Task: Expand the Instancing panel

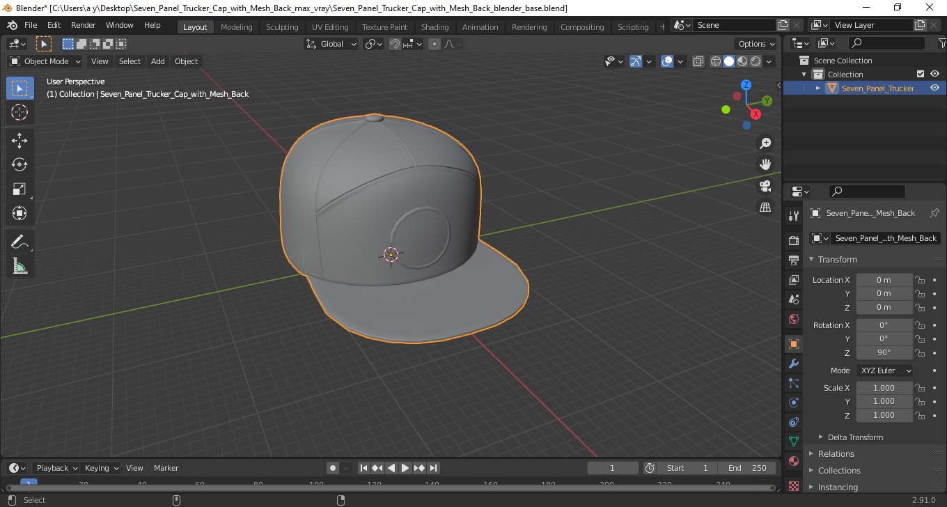Action: (x=838, y=487)
